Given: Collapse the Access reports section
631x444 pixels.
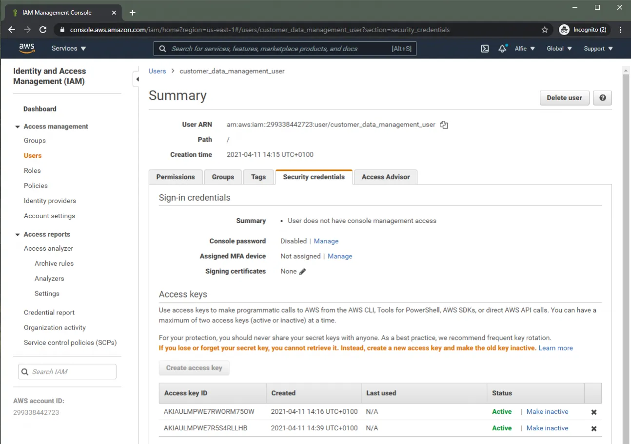Looking at the screenshot, I should (18, 235).
